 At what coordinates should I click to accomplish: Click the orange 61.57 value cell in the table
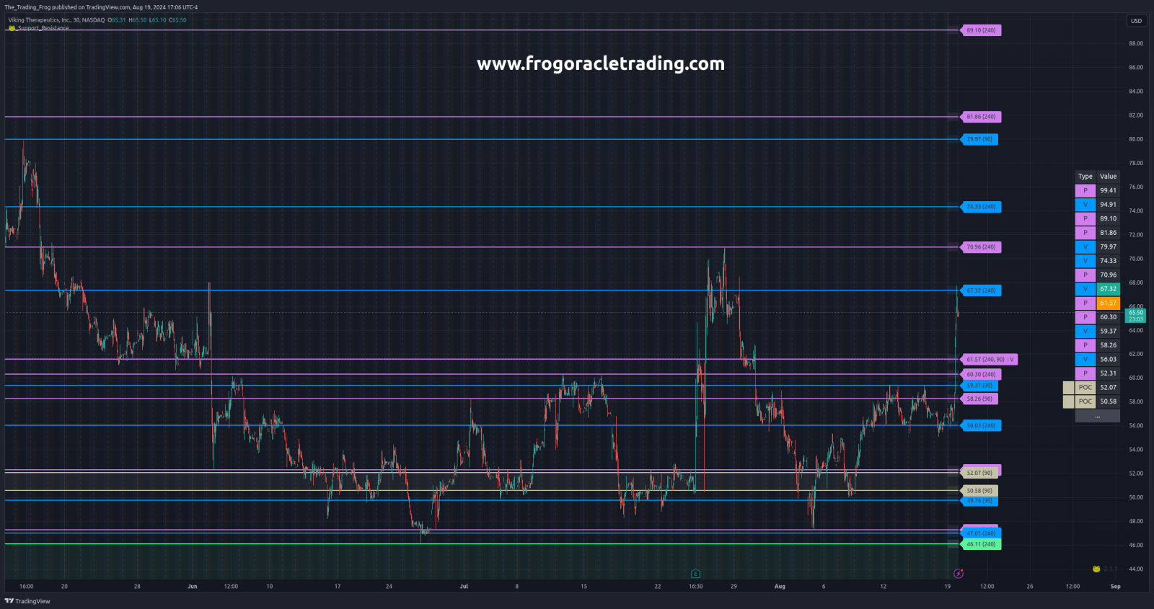click(x=1108, y=303)
